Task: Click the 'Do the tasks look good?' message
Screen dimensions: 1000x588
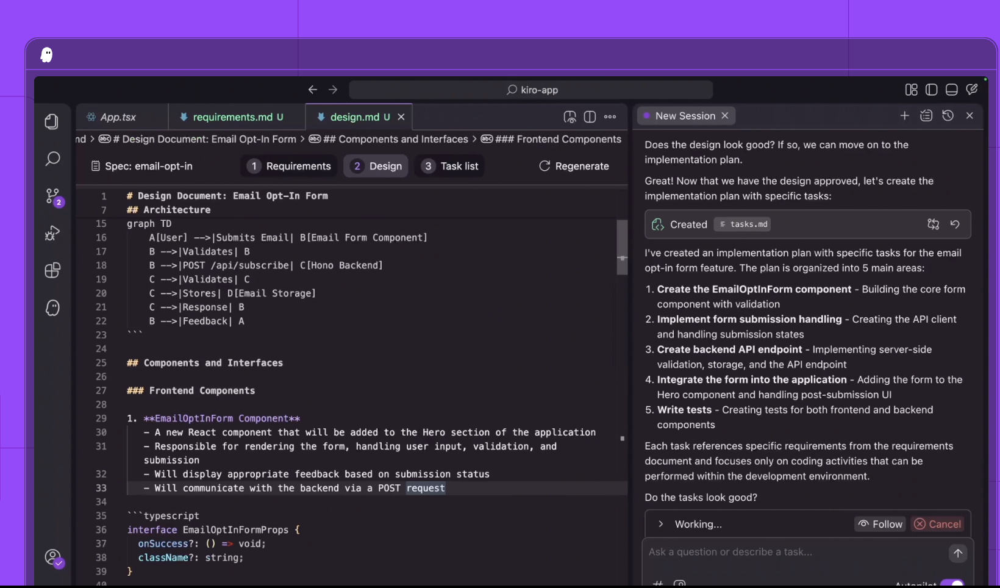Action: (x=701, y=497)
